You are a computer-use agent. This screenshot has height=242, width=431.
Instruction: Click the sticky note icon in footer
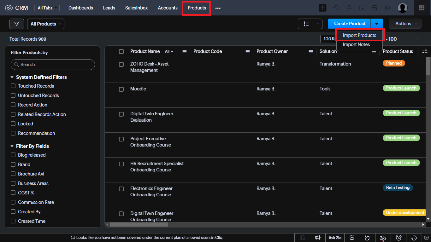pyautogui.click(x=367, y=238)
